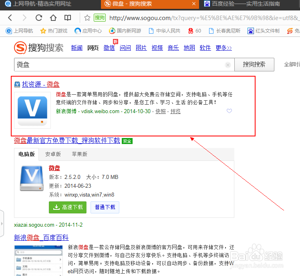Select the 软件 search category

(x=205, y=48)
